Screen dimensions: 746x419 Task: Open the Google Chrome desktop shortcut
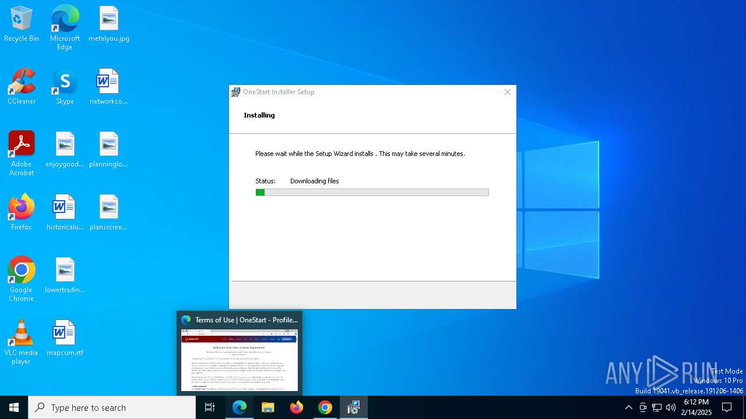tap(22, 279)
